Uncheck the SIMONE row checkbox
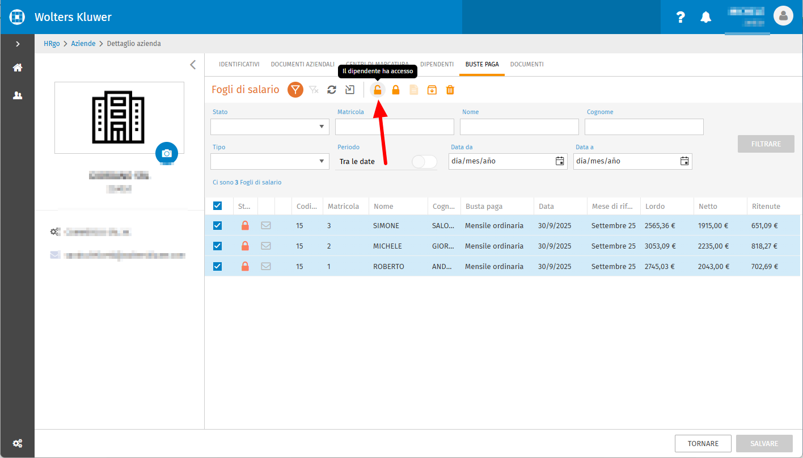This screenshot has width=803, height=458. (218, 225)
